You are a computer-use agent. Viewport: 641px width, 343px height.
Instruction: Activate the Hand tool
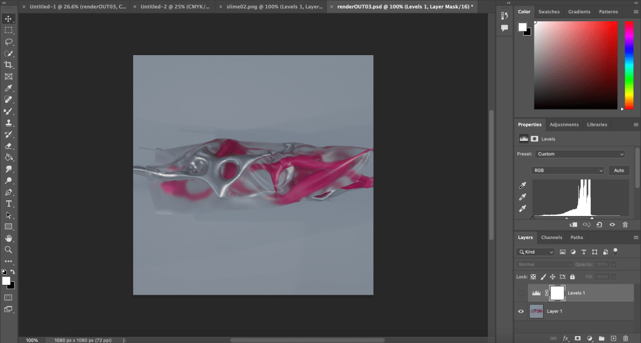click(x=9, y=238)
